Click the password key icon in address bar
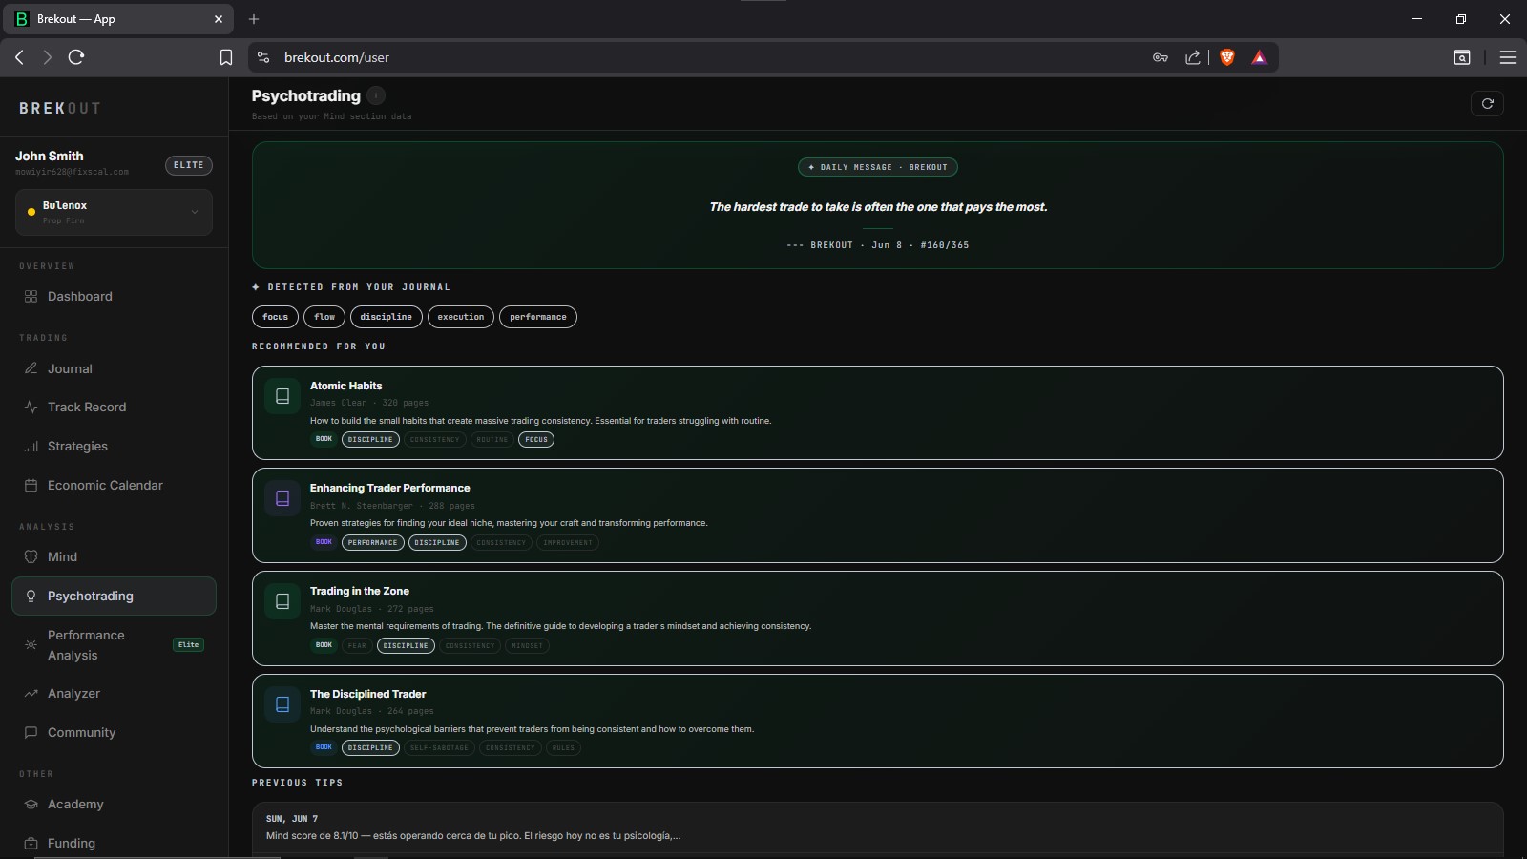Image resolution: width=1527 pixels, height=859 pixels. coord(1161,57)
